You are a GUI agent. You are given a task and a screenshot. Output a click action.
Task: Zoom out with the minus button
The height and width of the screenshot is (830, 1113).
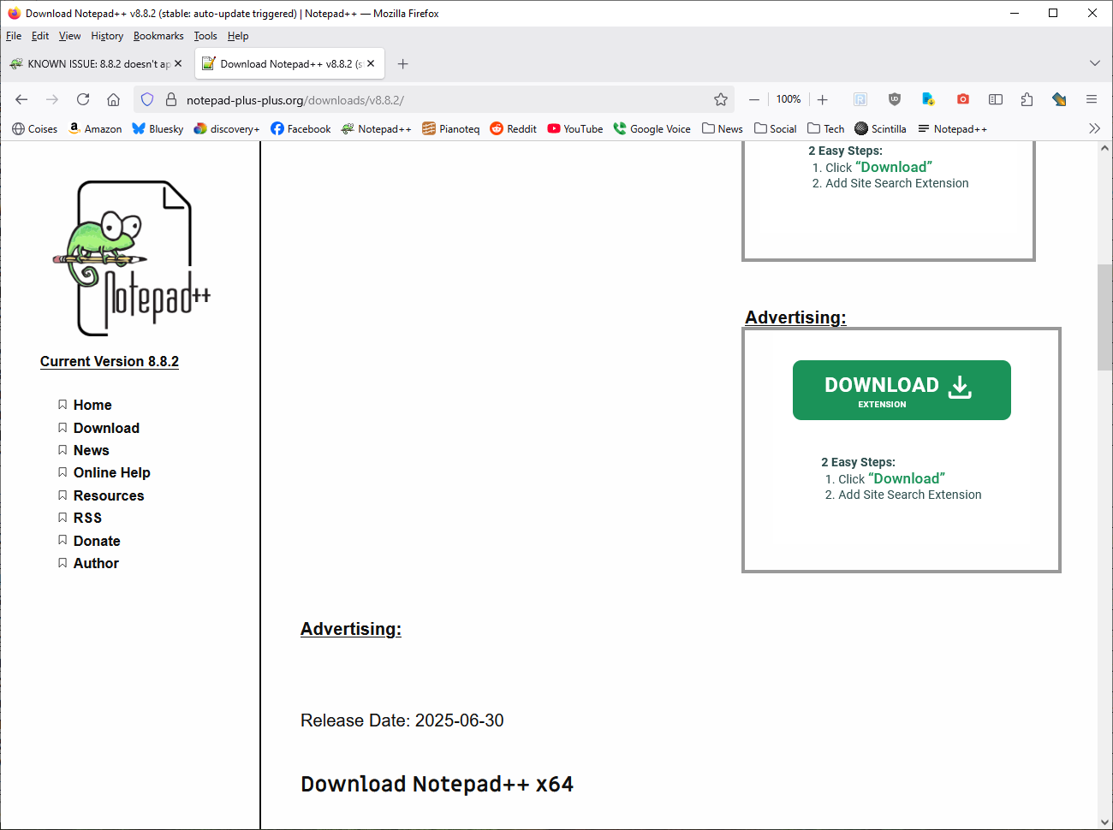click(754, 99)
